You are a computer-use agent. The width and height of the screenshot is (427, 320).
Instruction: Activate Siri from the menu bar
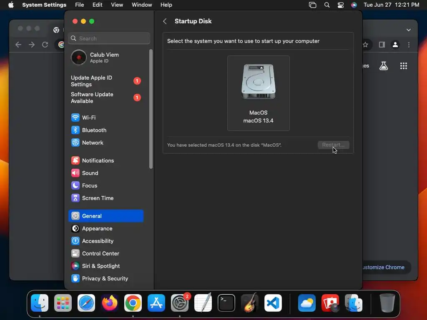point(354,5)
